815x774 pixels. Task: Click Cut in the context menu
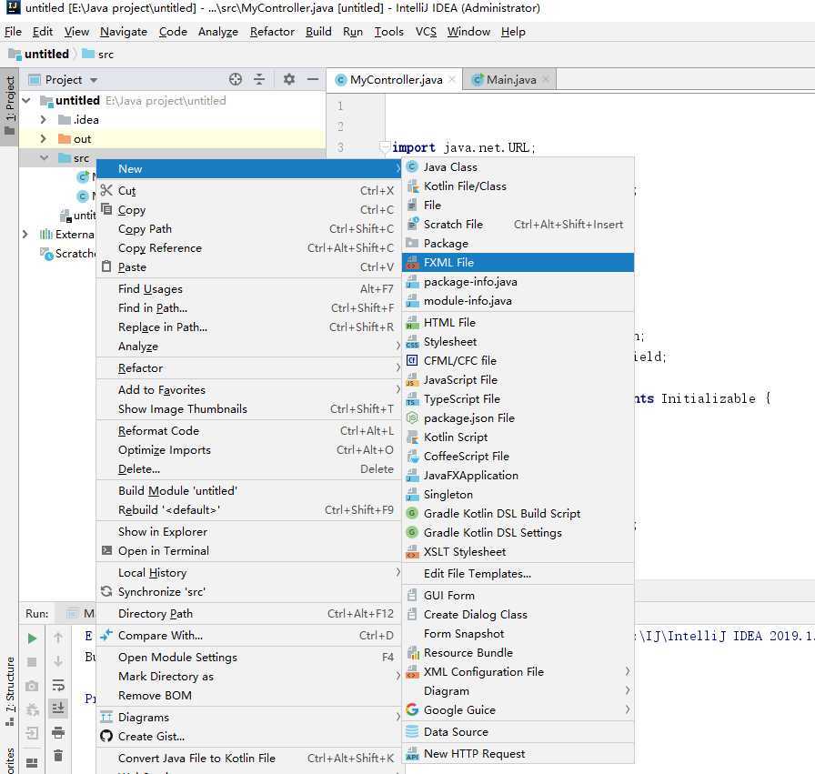pyautogui.click(x=249, y=191)
